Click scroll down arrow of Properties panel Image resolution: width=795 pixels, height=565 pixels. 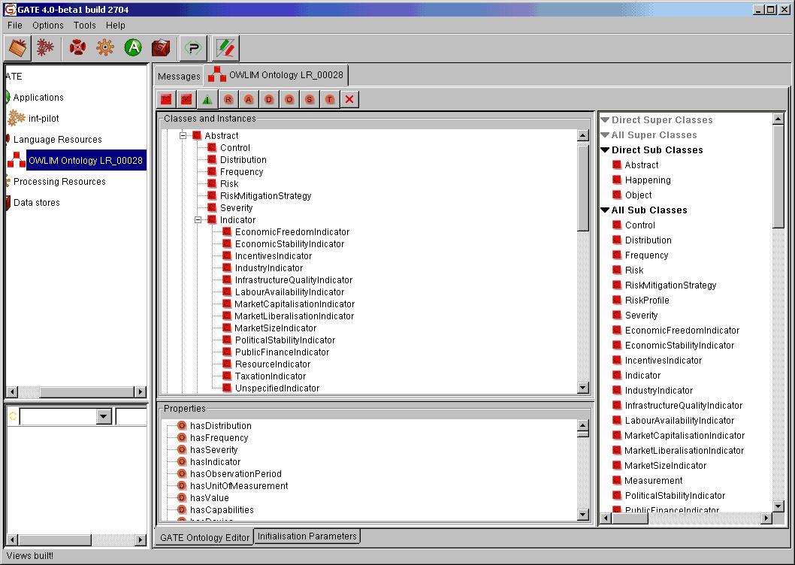(583, 514)
